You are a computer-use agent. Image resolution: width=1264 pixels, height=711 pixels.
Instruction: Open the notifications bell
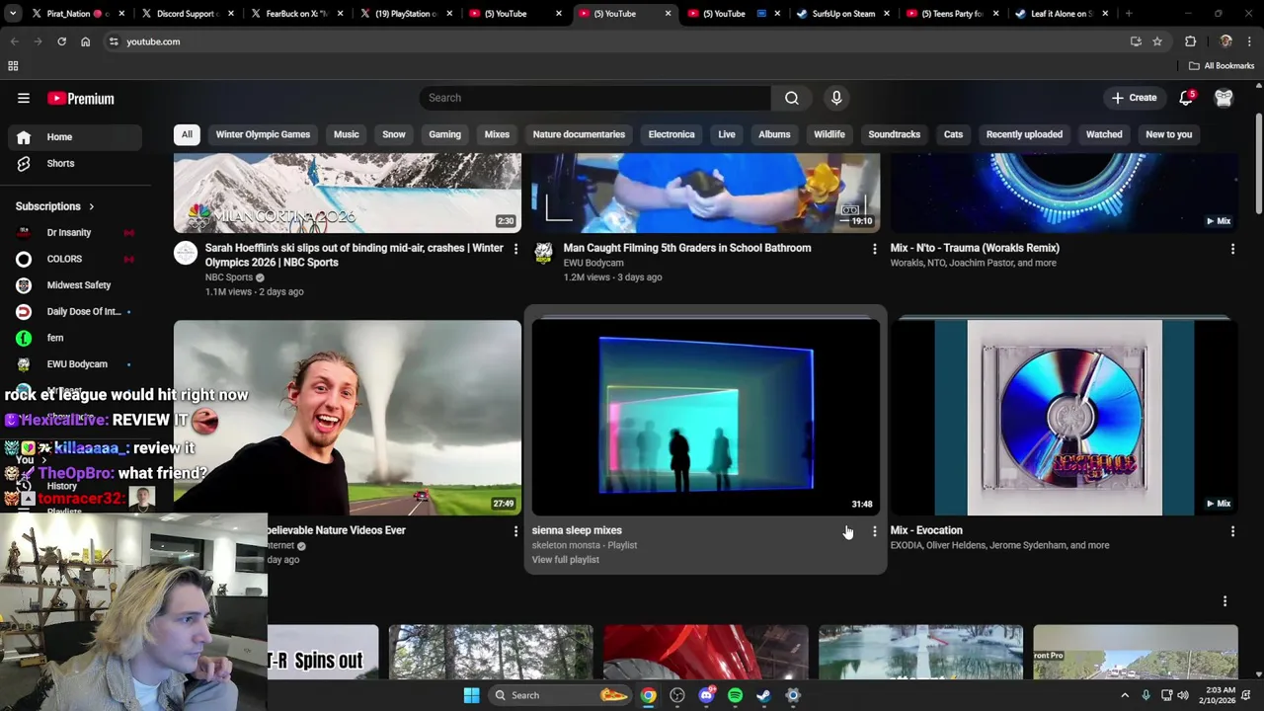point(1187,98)
